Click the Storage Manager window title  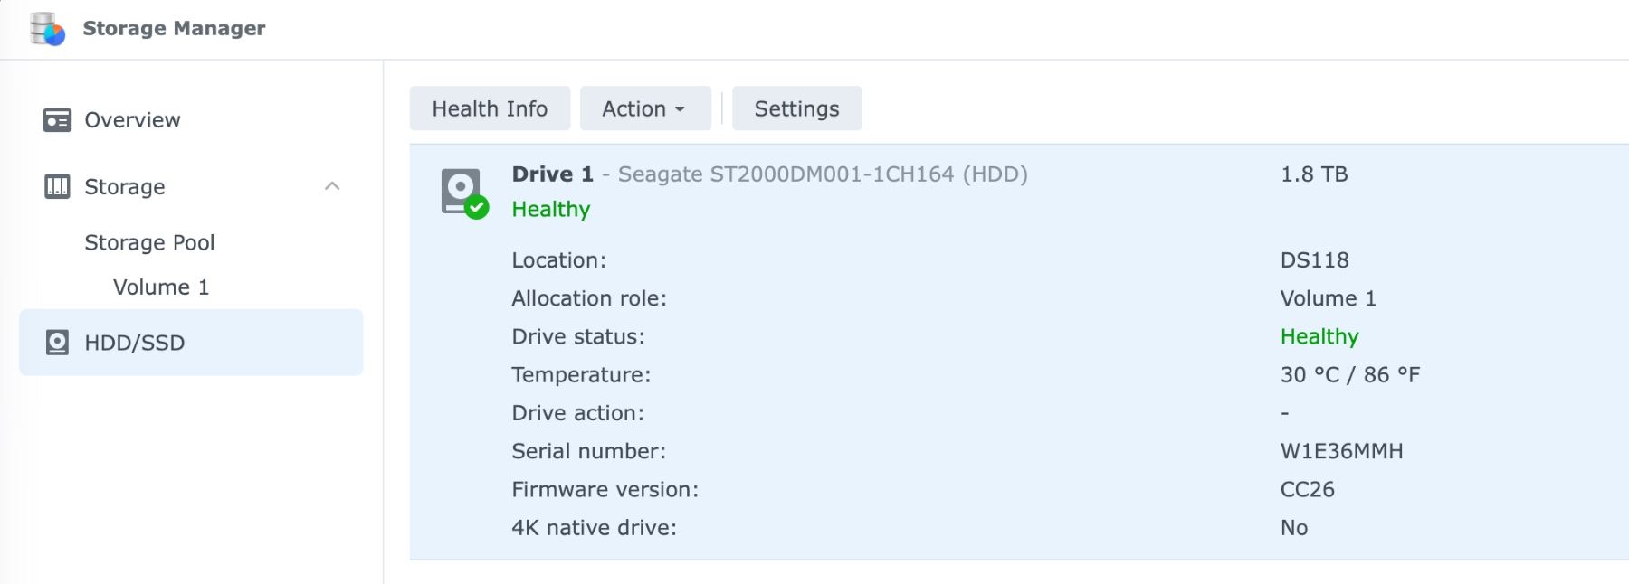174,28
